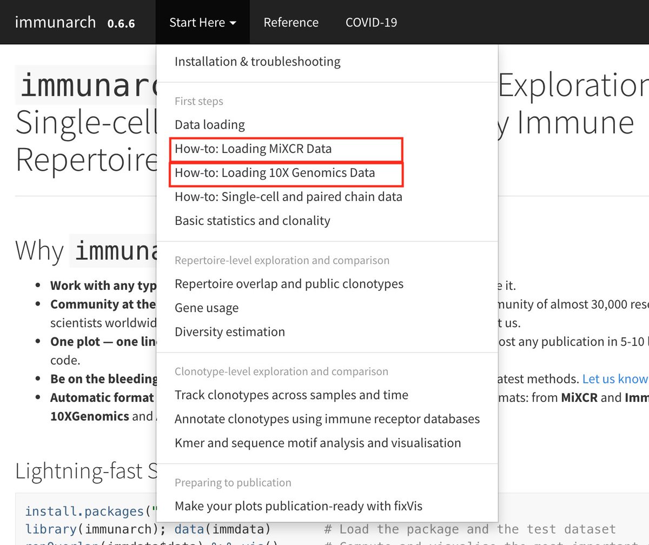This screenshot has height=545, width=649.
Task: Select Annotate clonotypes using immune receptor databases
Action: pyautogui.click(x=327, y=419)
